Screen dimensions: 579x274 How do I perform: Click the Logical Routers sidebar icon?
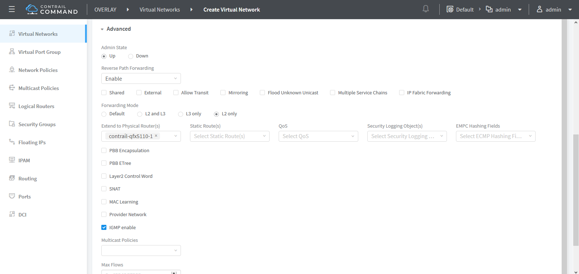click(x=12, y=106)
